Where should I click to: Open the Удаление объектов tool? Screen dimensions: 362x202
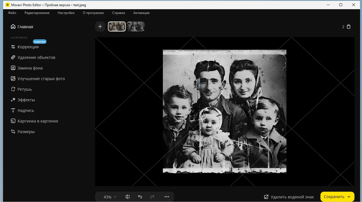[x=36, y=57]
